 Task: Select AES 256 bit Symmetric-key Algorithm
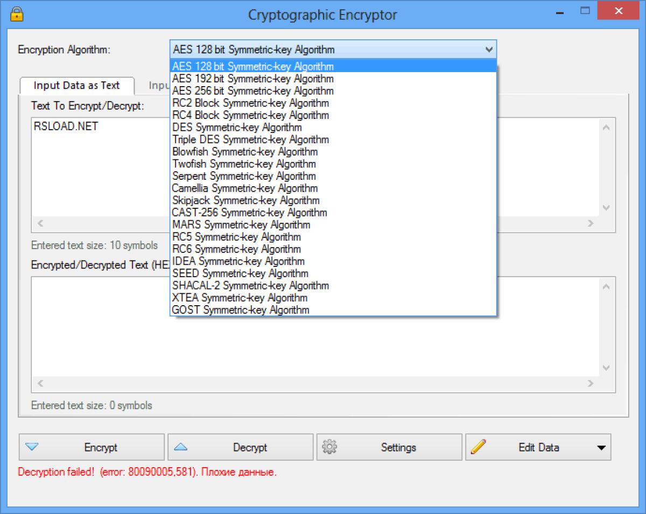251,91
